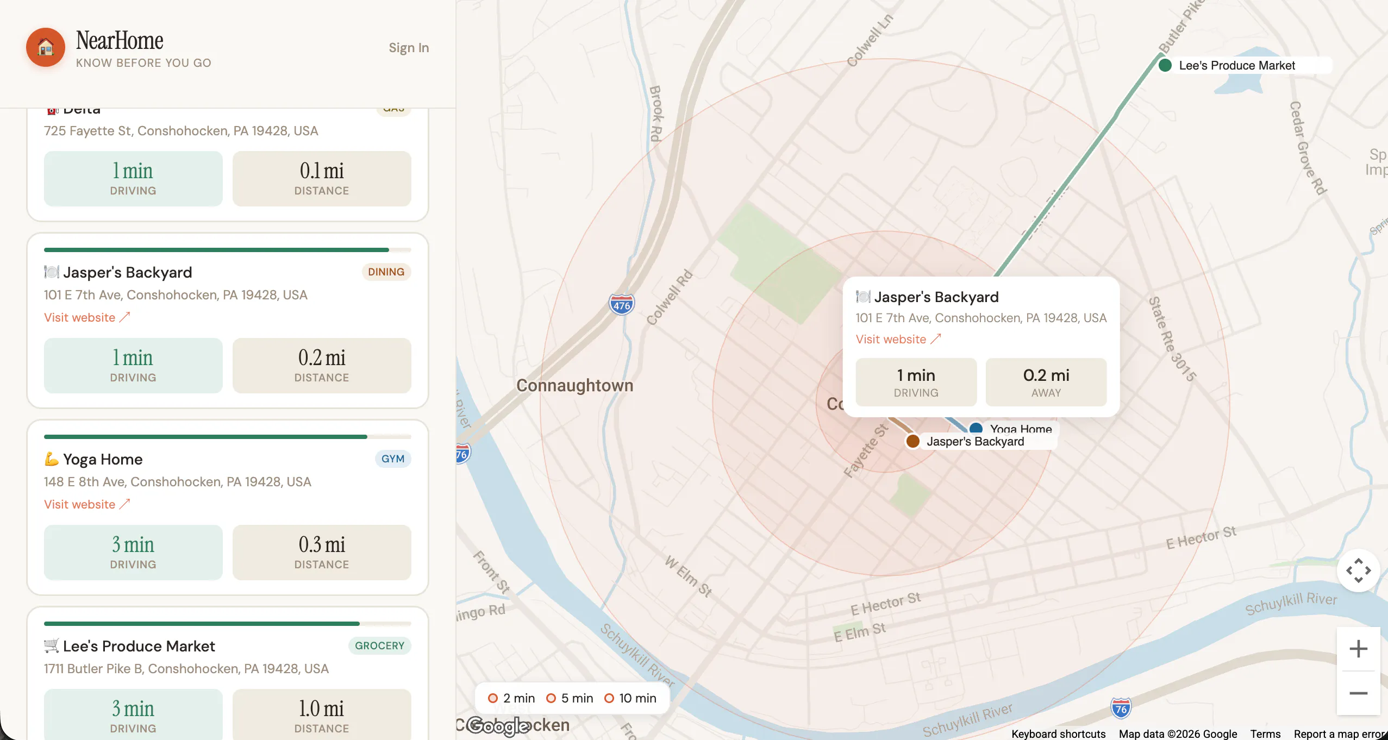Click the Jasper's Backyard map marker label

975,442
